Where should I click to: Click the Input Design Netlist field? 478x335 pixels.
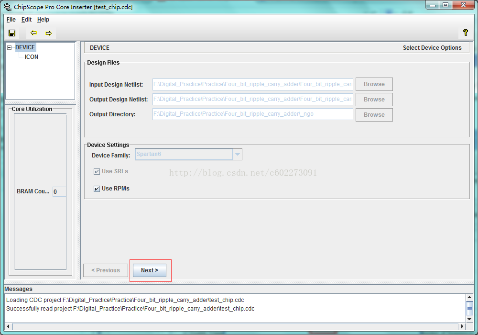253,84
